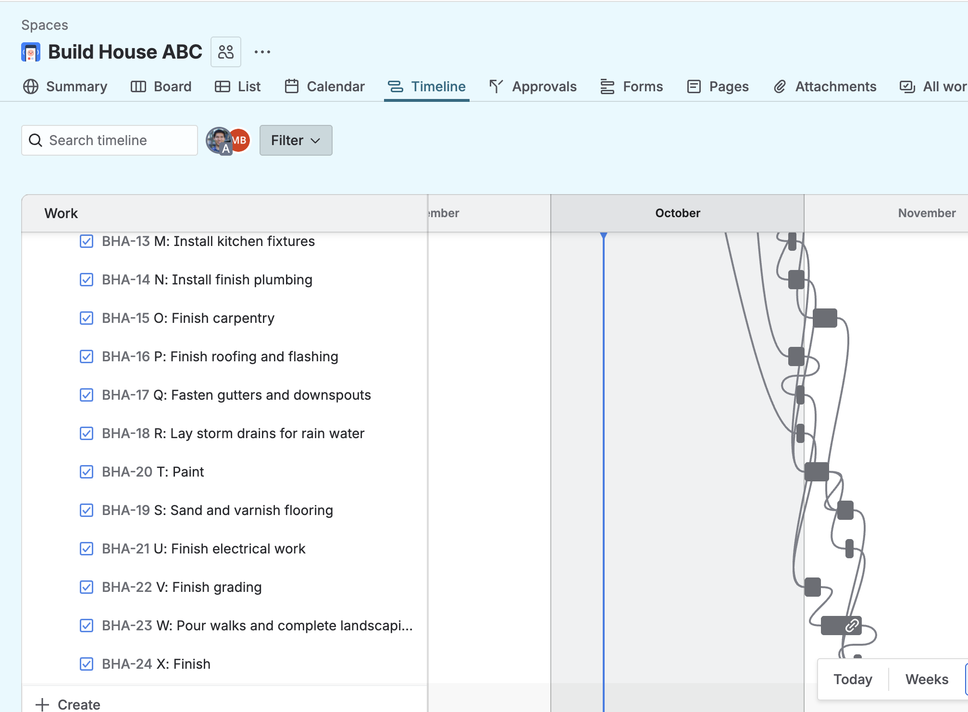This screenshot has height=712, width=968.
Task: Click the Today button
Action: click(x=853, y=679)
